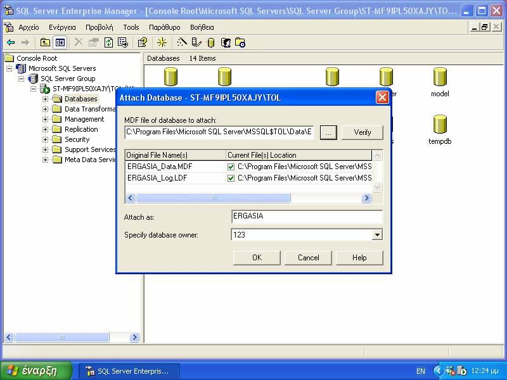The height and width of the screenshot is (380, 507).
Task: Click the Microsoft SQL Servers tree icon
Action: tap(21, 68)
